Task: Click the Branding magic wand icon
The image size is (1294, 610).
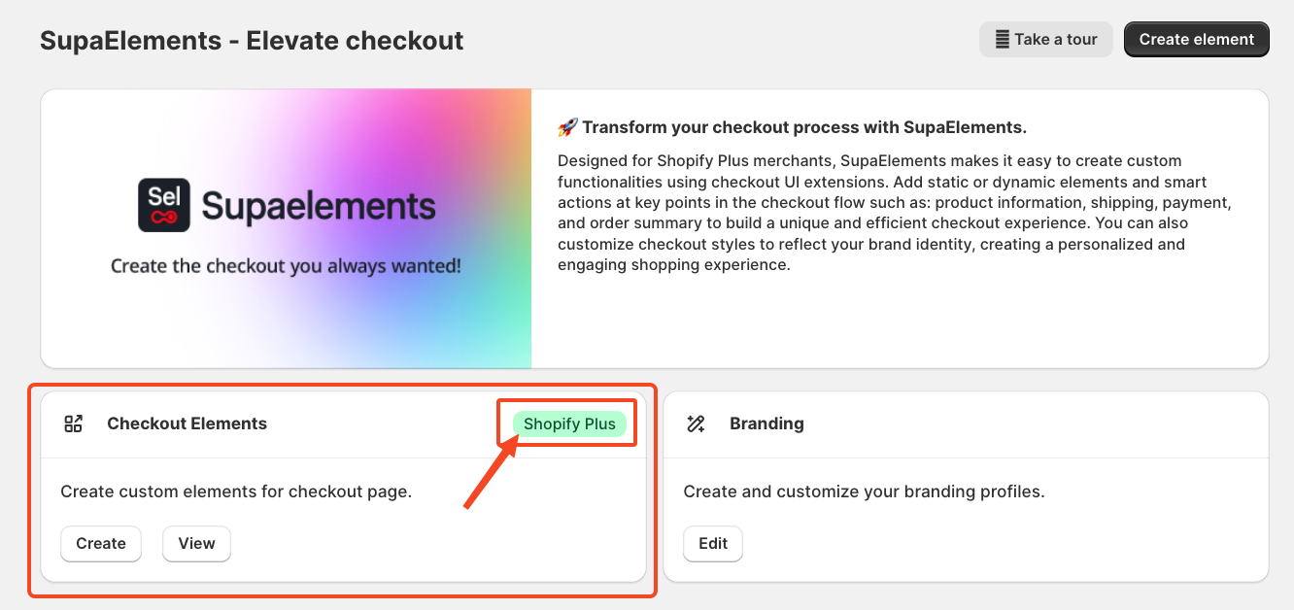Action: tap(696, 424)
